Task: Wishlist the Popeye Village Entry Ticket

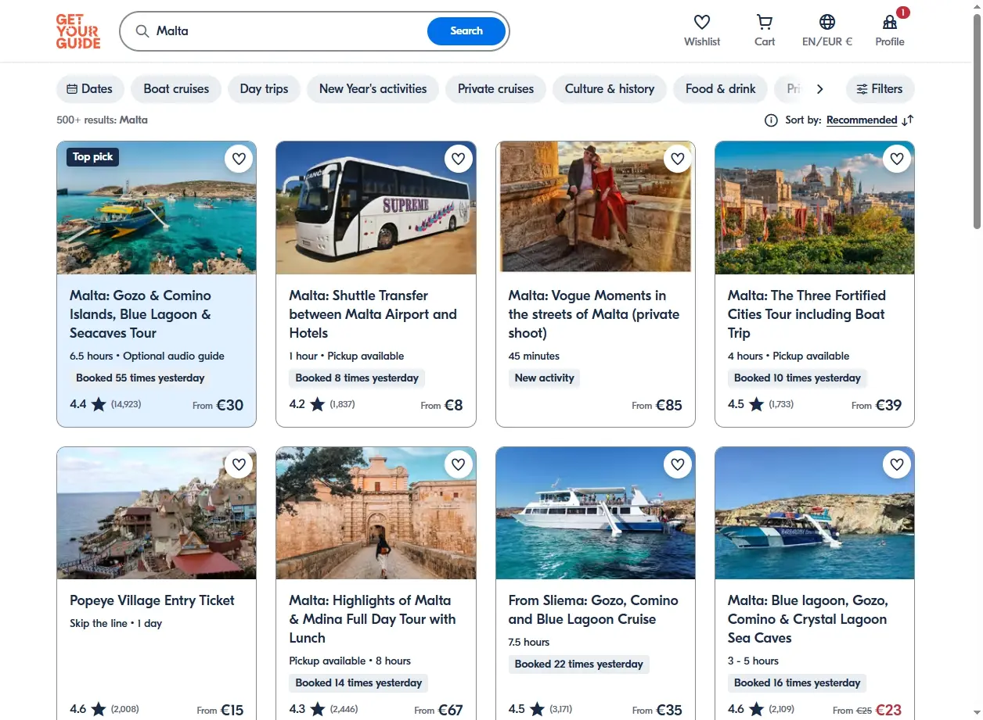Action: click(239, 464)
